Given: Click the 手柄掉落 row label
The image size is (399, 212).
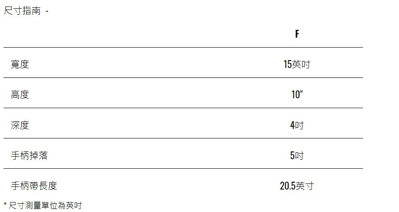Looking at the screenshot, I should 29,155.
